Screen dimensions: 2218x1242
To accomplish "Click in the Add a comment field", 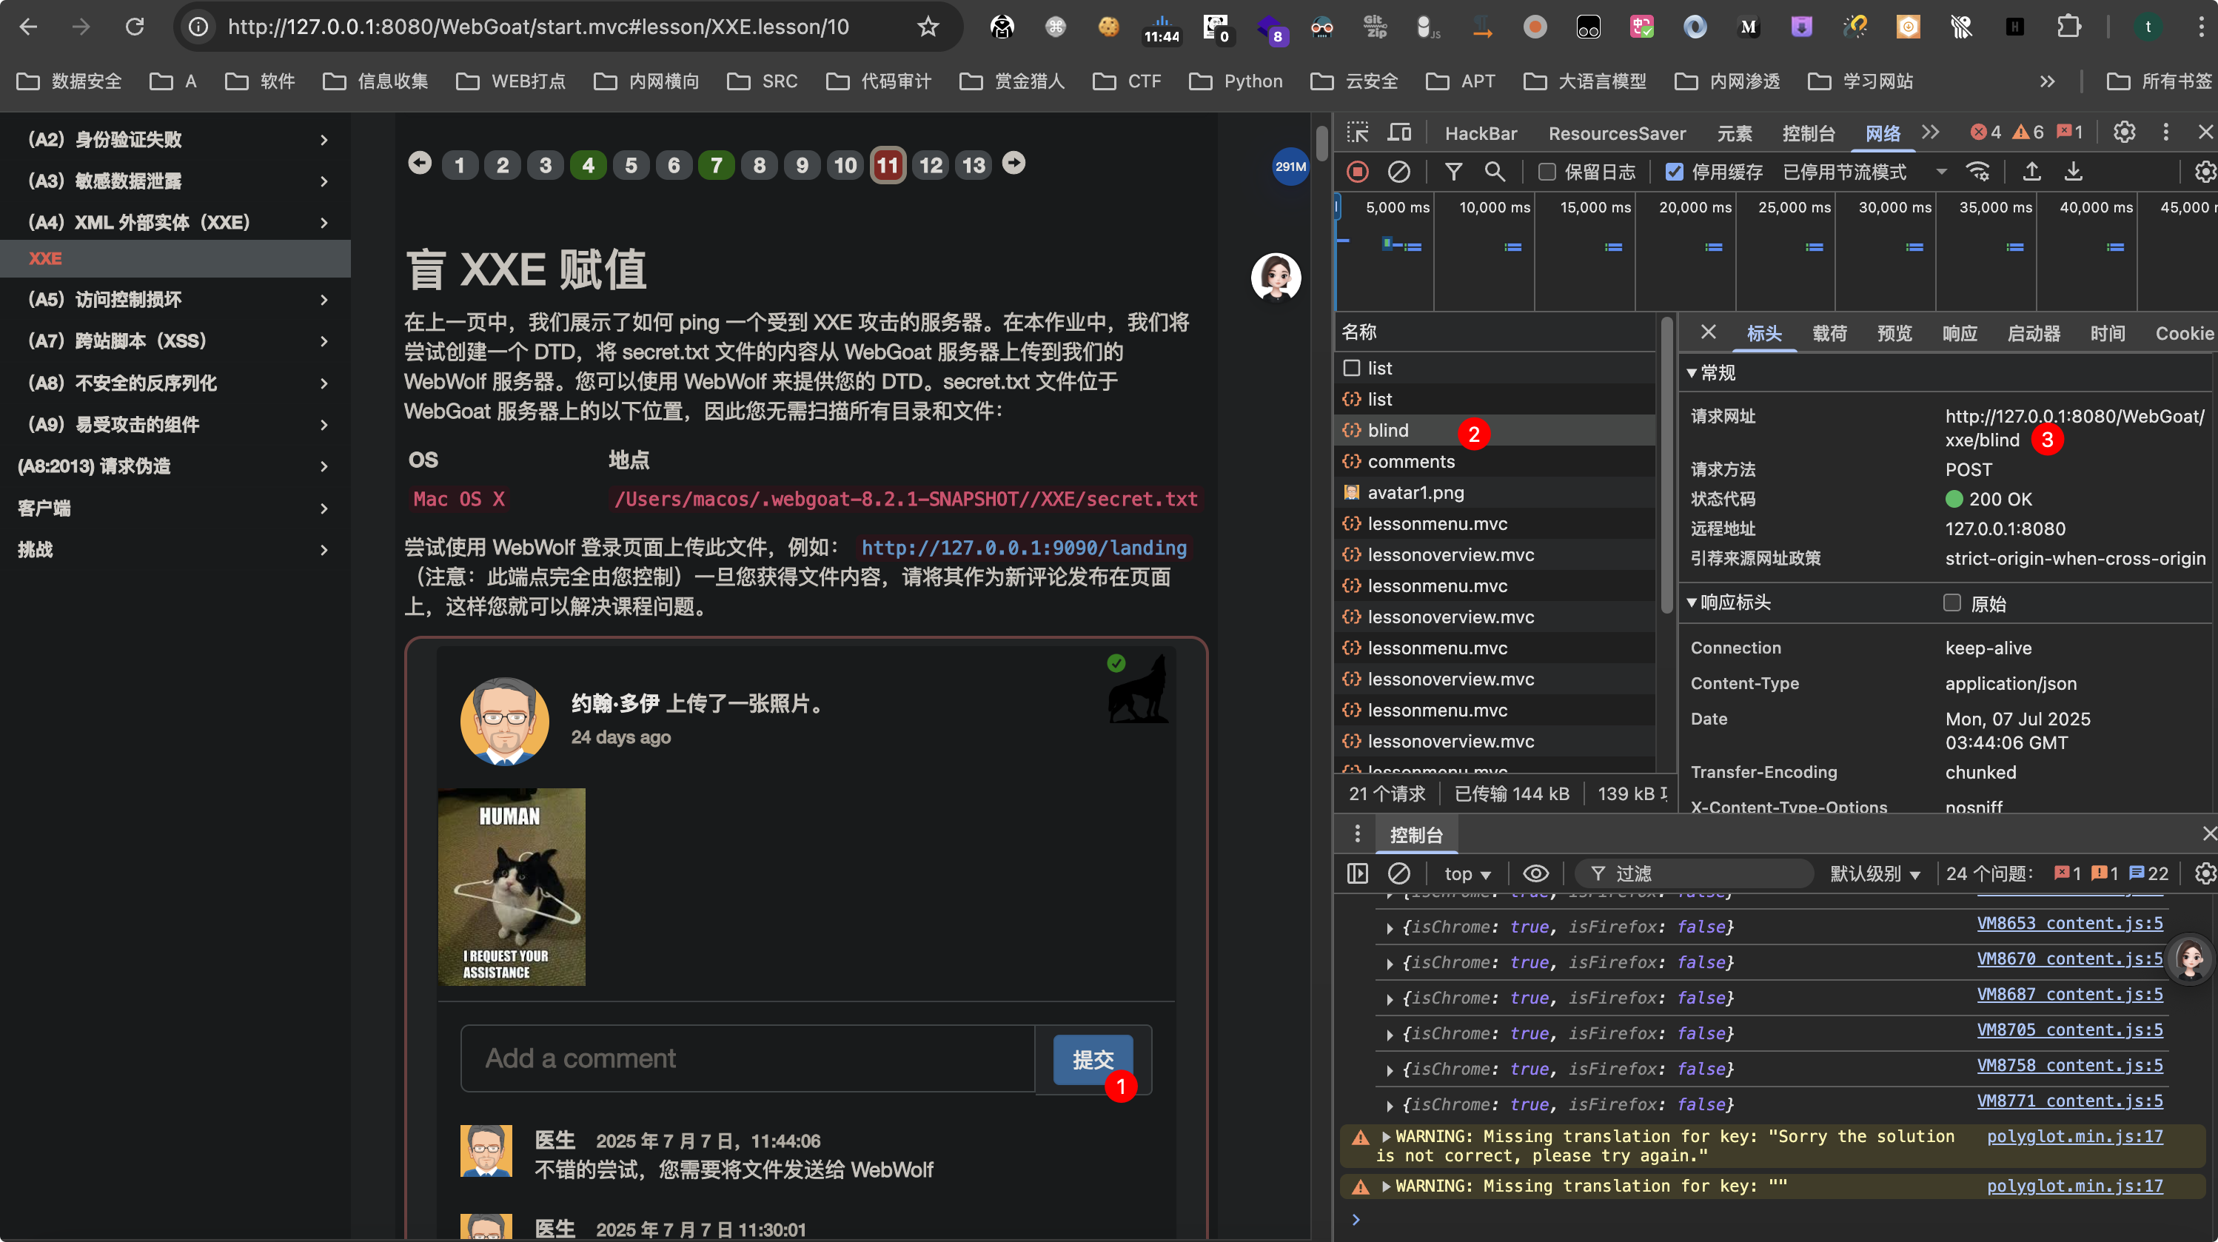I will [x=748, y=1058].
